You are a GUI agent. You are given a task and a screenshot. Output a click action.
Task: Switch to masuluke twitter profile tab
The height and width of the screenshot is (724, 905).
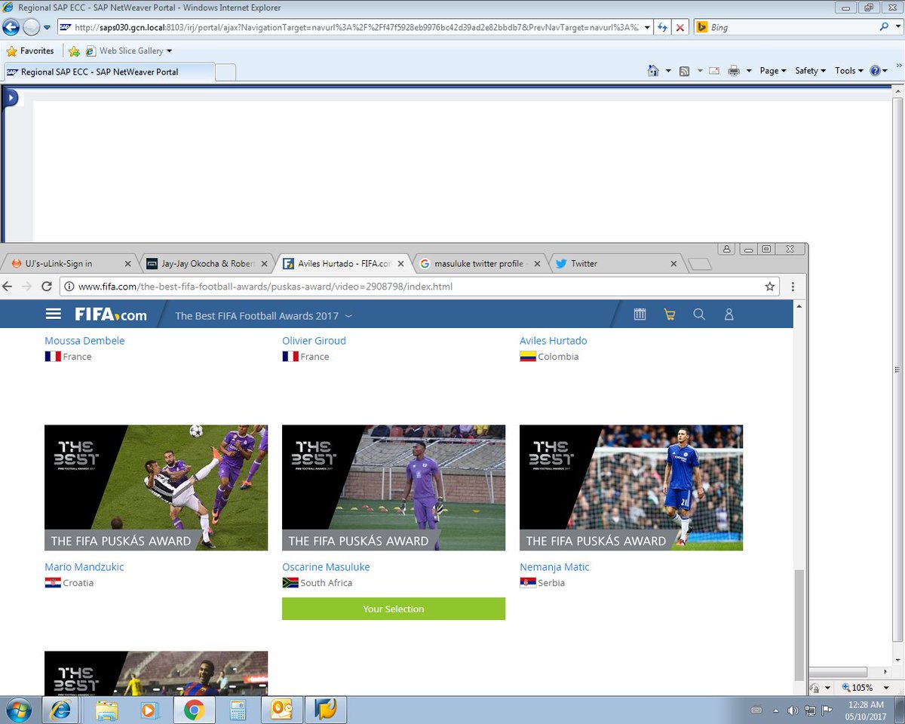(x=479, y=263)
